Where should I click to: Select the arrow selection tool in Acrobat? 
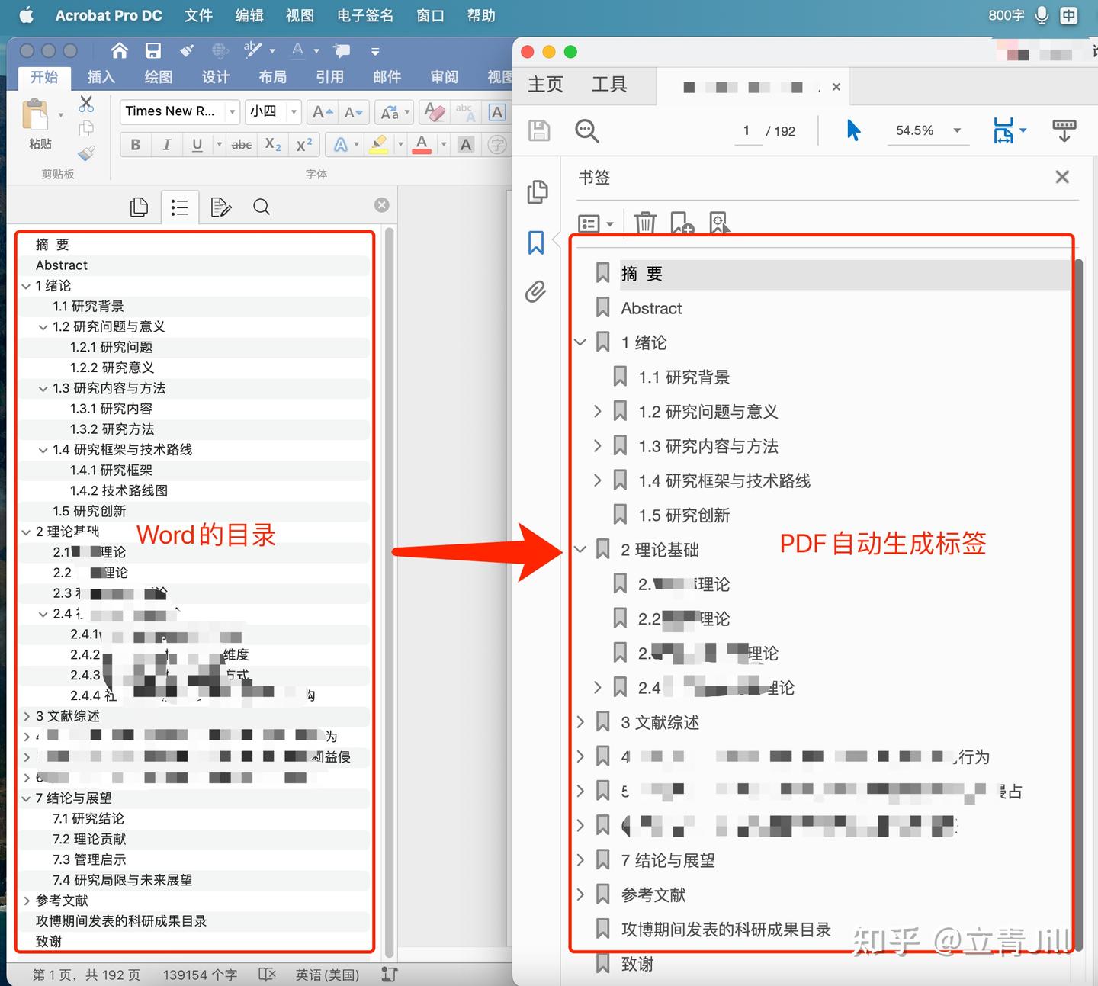[853, 130]
